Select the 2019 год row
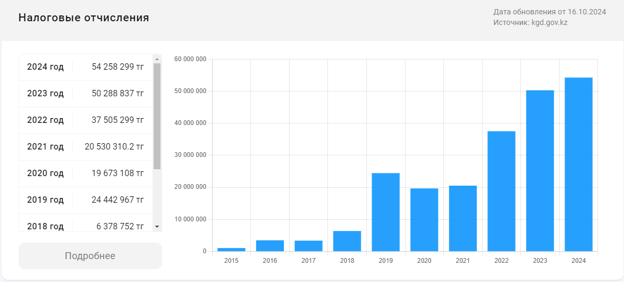 pos(86,200)
